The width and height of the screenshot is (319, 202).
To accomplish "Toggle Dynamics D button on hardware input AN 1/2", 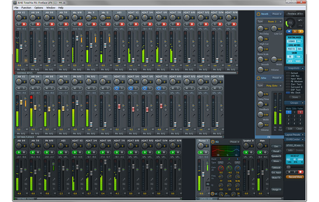I will pos(26,60).
